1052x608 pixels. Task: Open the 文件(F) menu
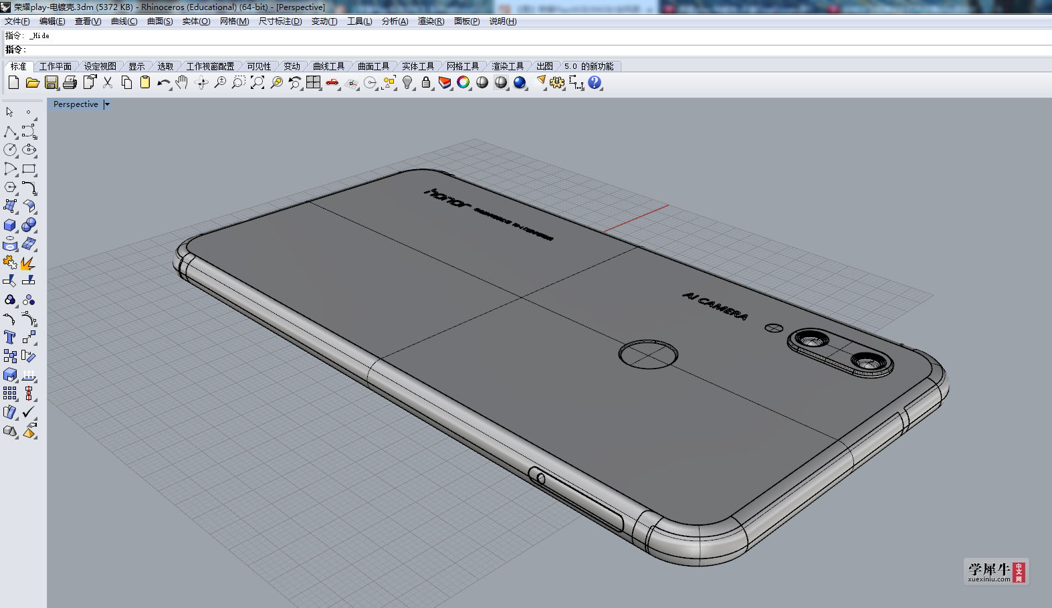tap(17, 21)
